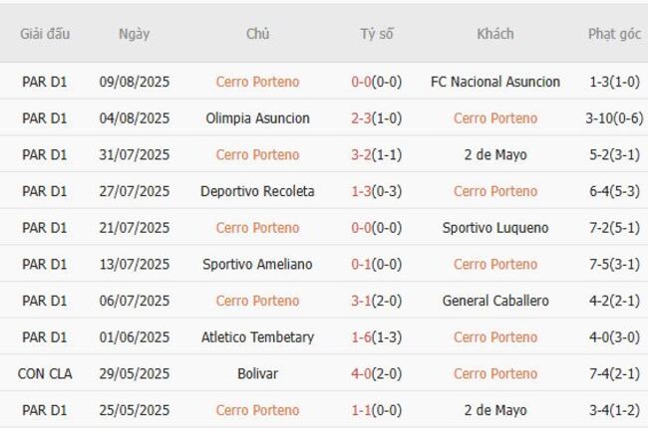The image size is (648, 430).
Task: Open the 1-3 Deportivo Recoleta match score
Action: 362,191
